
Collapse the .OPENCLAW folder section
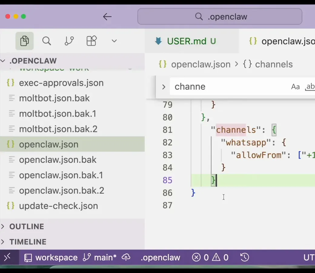72,61
